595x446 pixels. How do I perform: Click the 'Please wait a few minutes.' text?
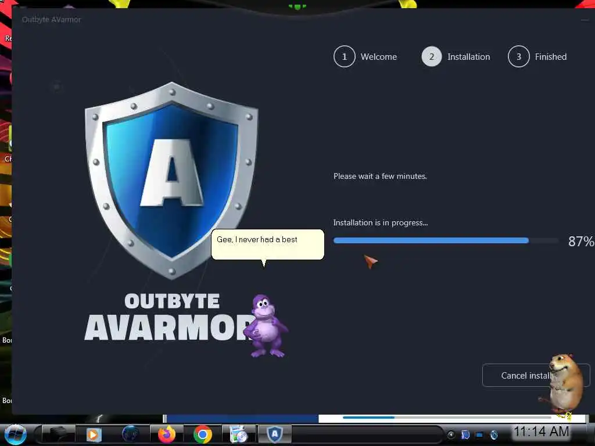[380, 176]
